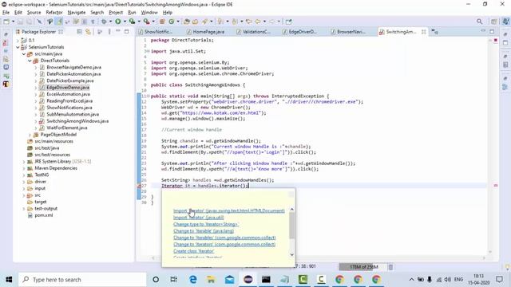Close the SwitchingAm... editor tab

point(424,32)
